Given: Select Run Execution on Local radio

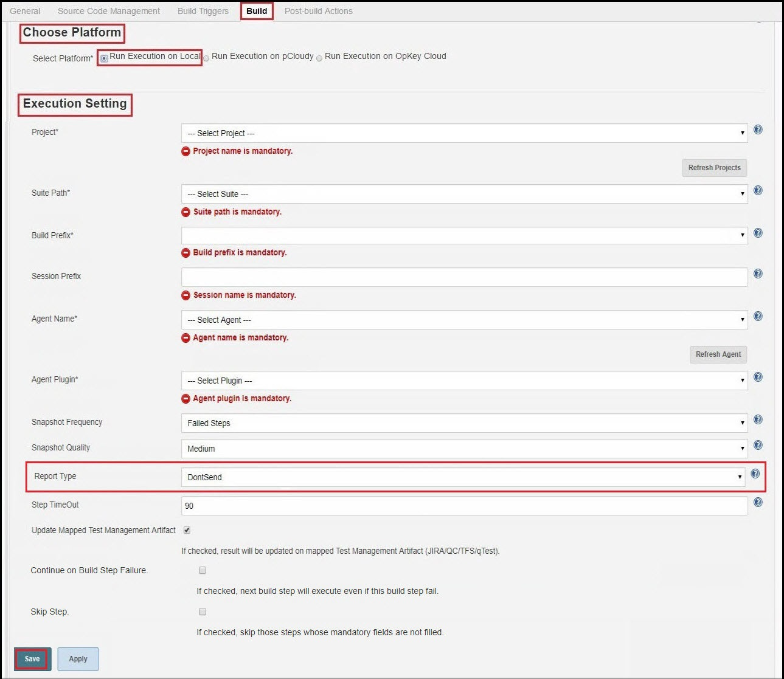Looking at the screenshot, I should (x=105, y=58).
